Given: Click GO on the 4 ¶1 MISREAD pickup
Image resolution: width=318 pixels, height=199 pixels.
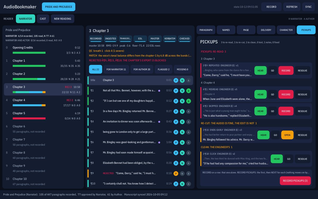Looking at the screenshot, I should 272,94.
